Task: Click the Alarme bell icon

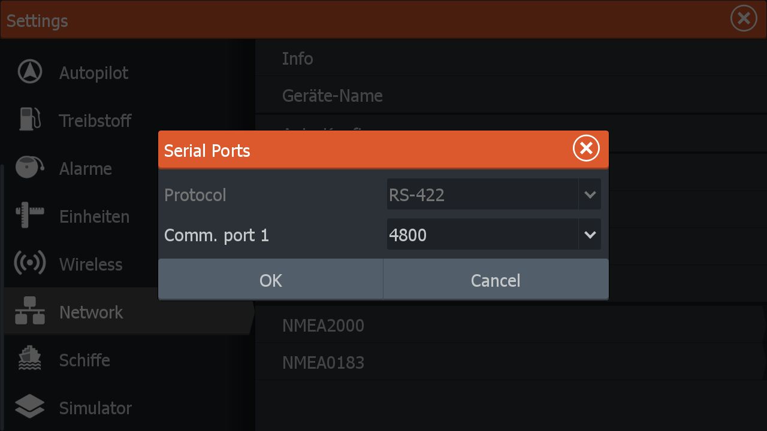Action: tap(29, 168)
